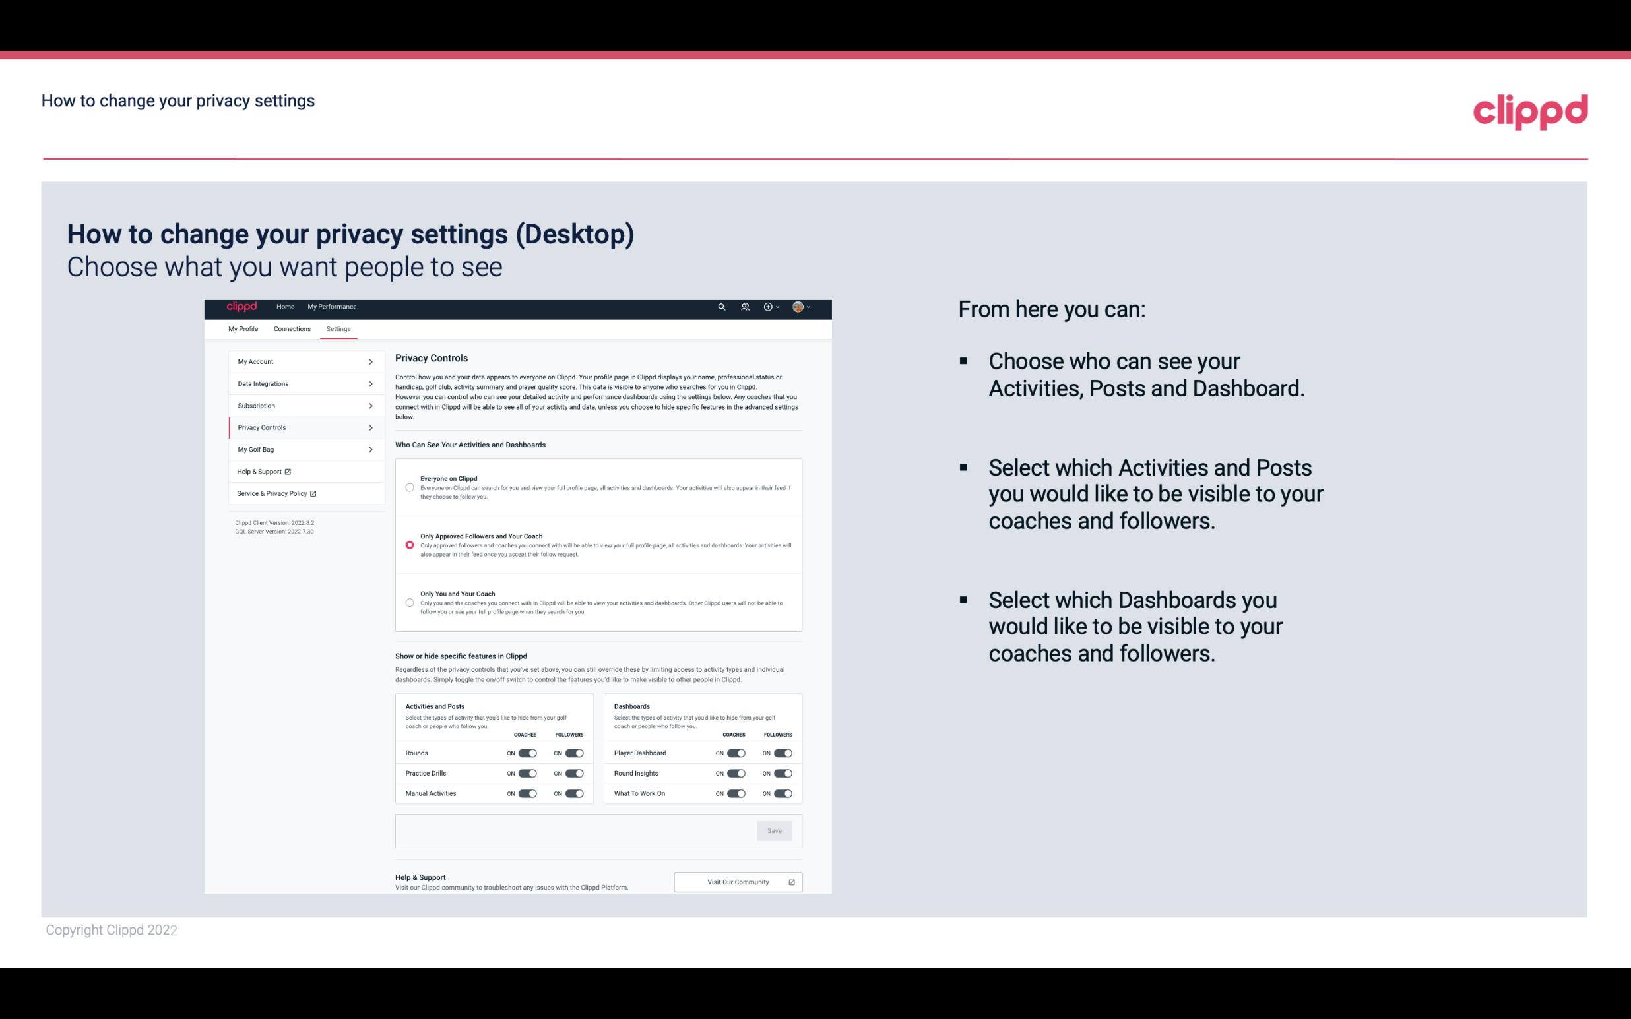Switch to the Home tab

coord(284,307)
